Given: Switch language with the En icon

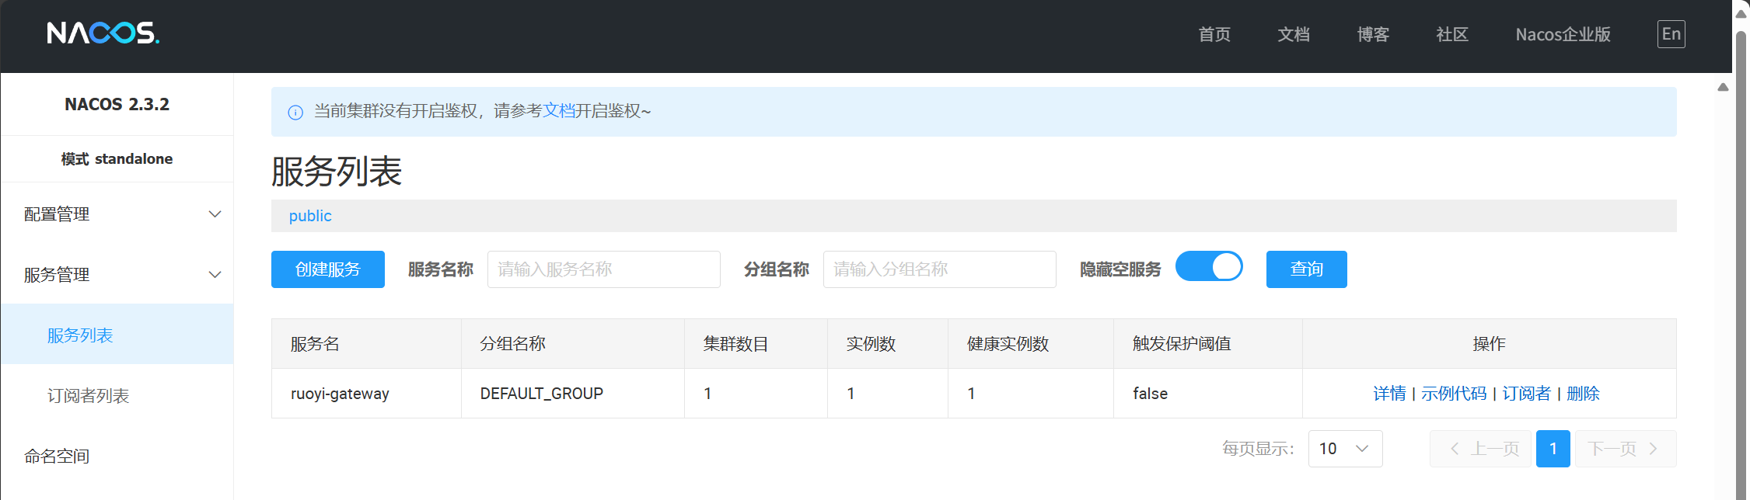Looking at the screenshot, I should tap(1671, 34).
